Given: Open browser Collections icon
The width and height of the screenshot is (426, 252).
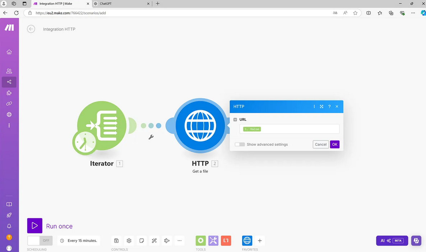Looking at the screenshot, I should coord(391,13).
